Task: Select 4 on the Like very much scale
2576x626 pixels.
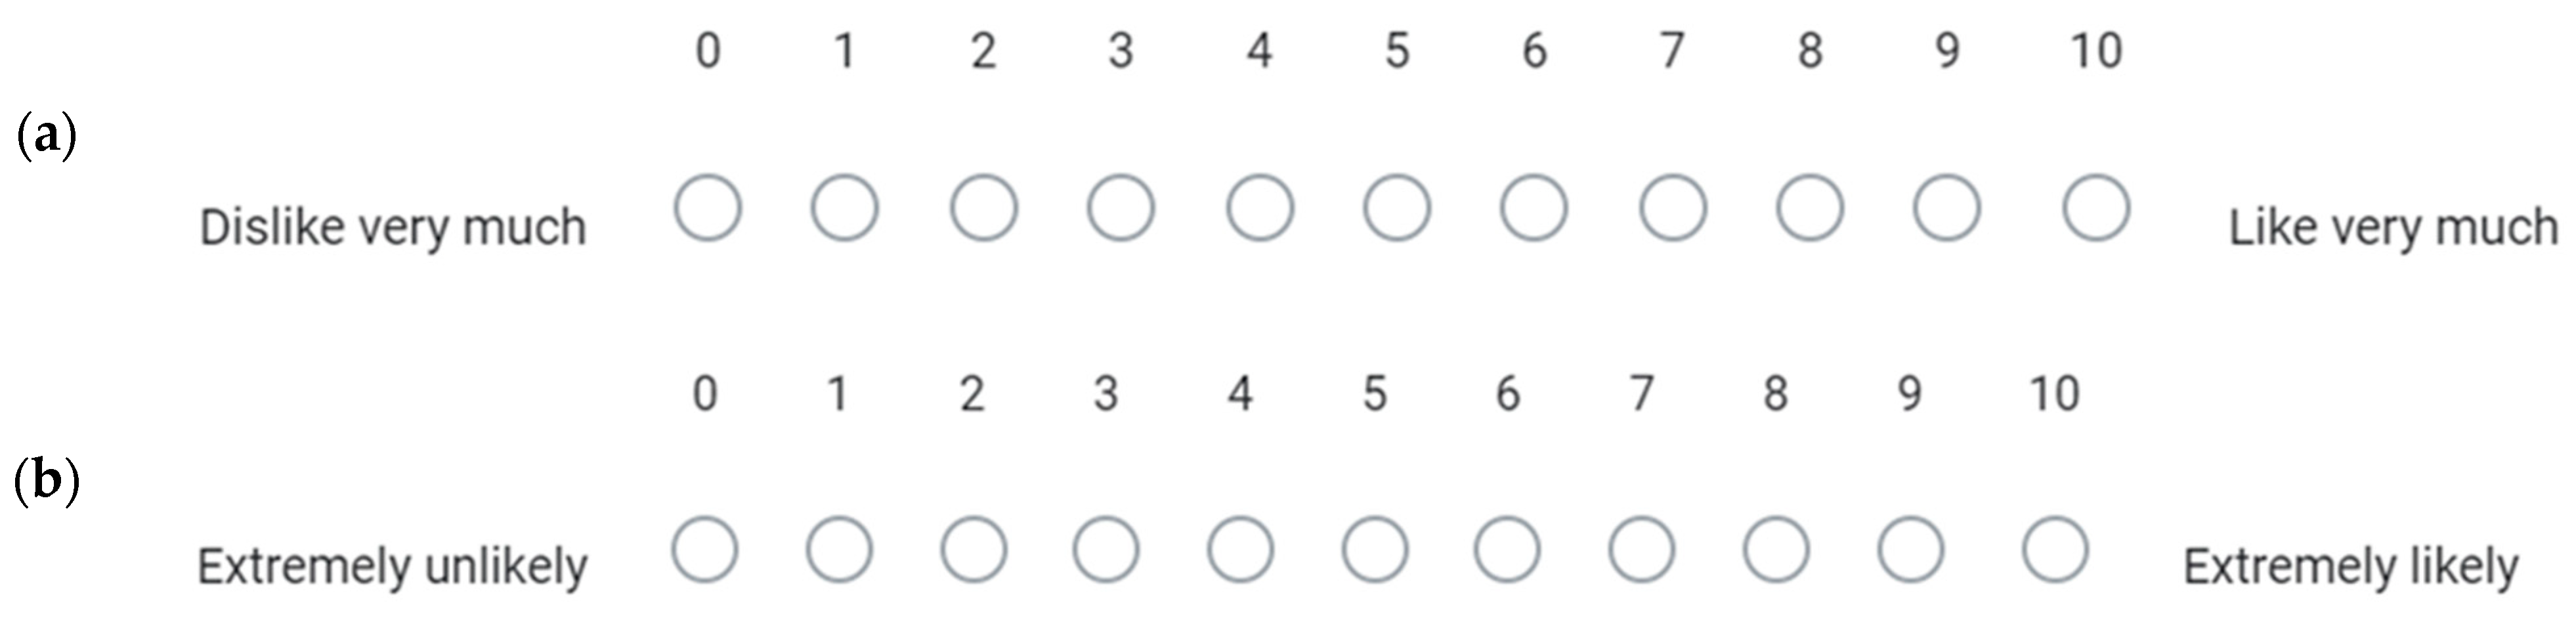Action: coord(1260,209)
